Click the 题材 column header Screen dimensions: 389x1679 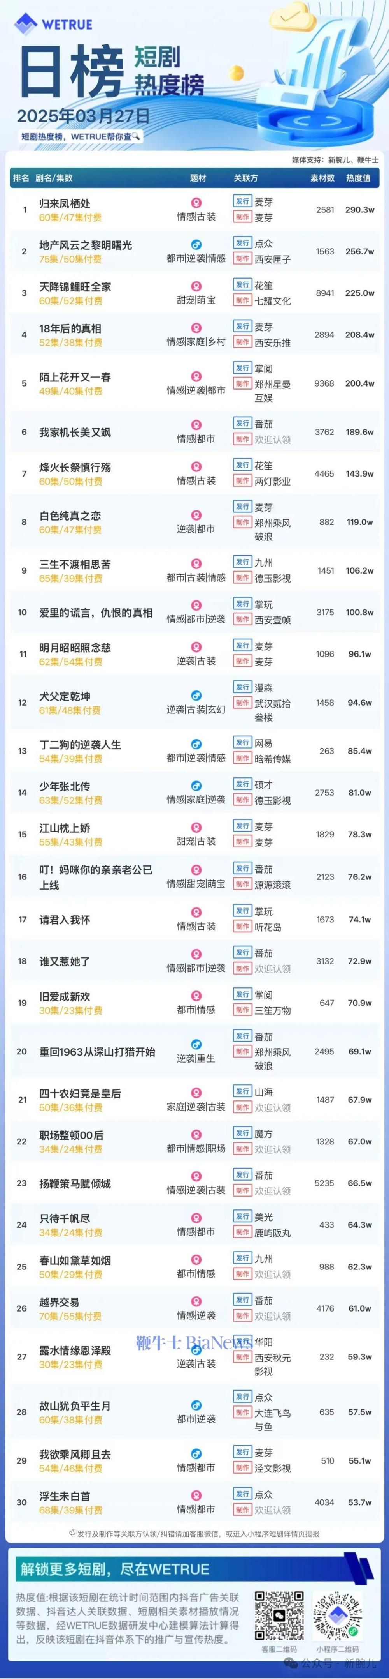pyautogui.click(x=198, y=178)
